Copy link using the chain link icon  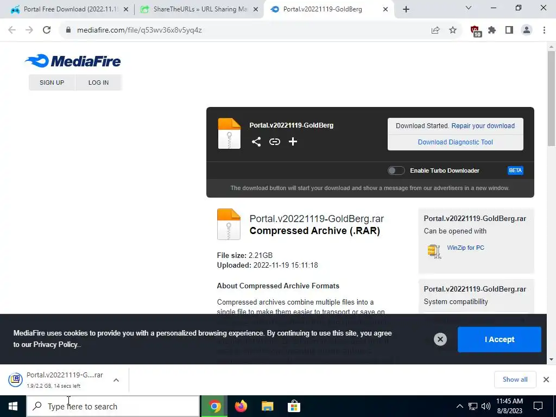(274, 142)
